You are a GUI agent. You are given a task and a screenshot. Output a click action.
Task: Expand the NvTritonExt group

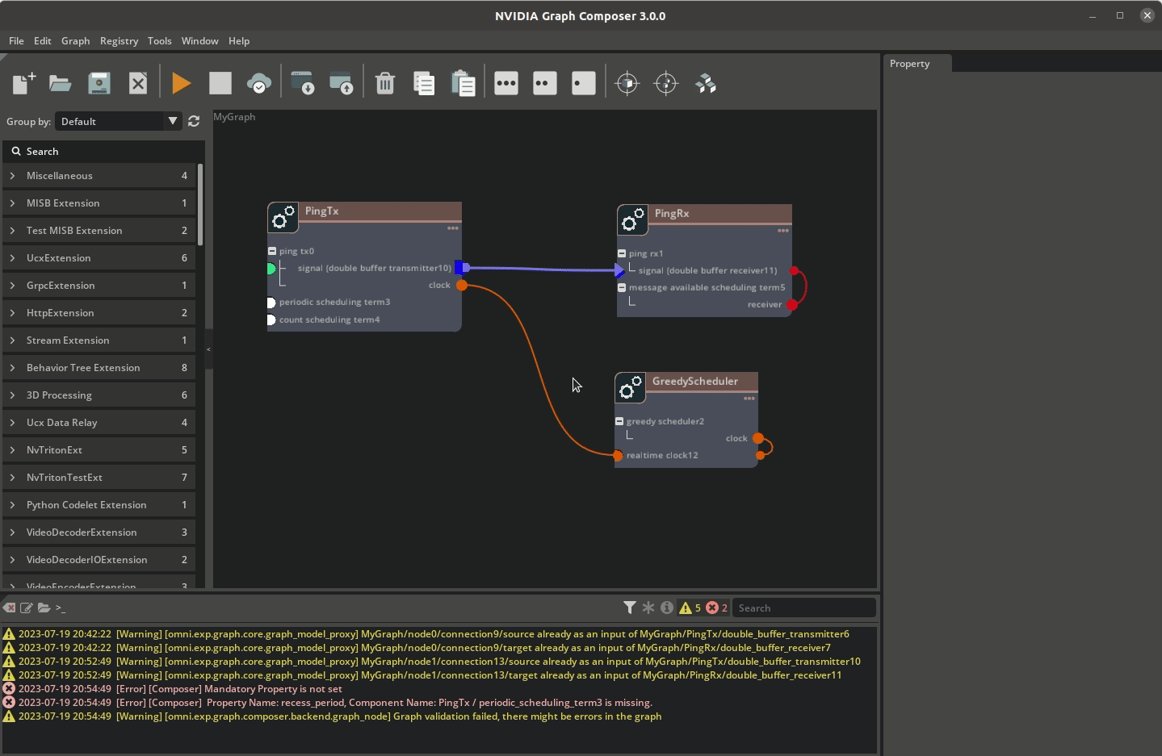click(100, 450)
